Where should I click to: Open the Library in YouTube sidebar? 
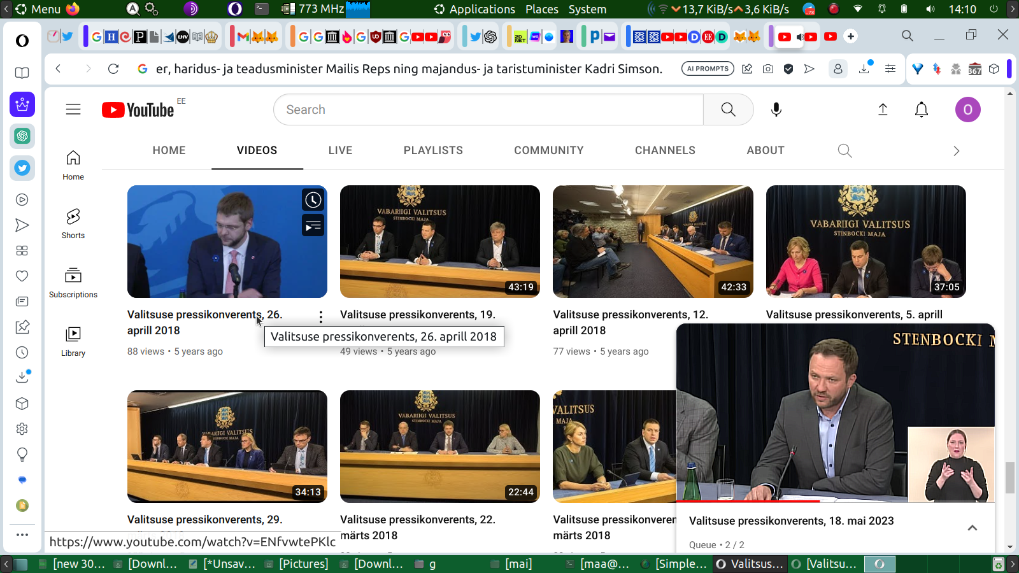pyautogui.click(x=73, y=341)
